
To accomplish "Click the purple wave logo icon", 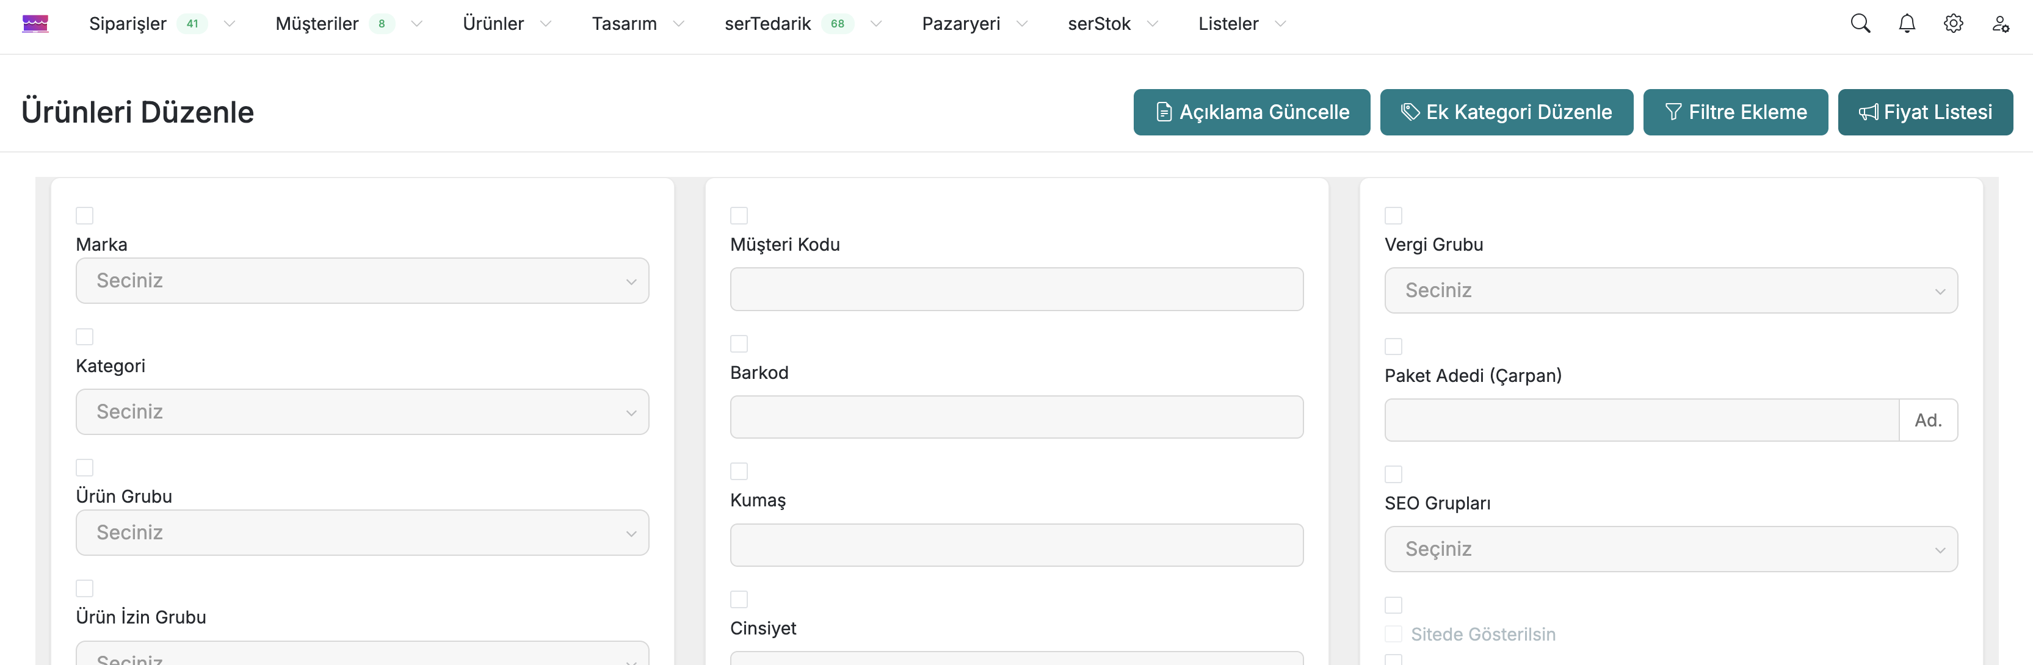I will [35, 24].
